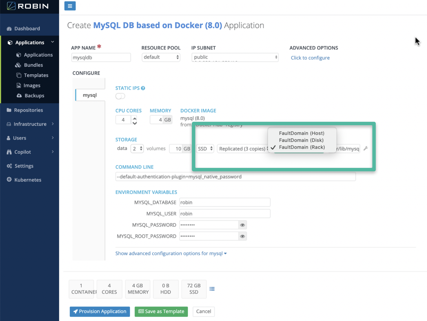Click the storage wrench settings icon
Viewport: 427px width, 321px height.
click(366, 148)
